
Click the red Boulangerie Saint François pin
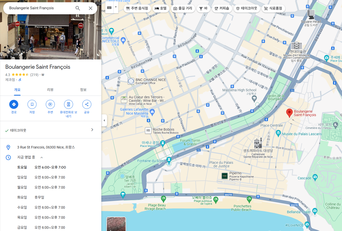pyautogui.click(x=289, y=113)
